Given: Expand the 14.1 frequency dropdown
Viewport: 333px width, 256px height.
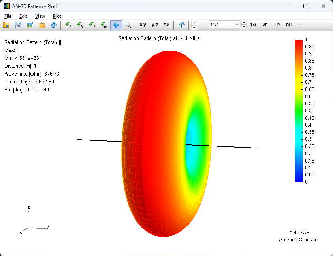Looking at the screenshot, I should tap(237, 25).
